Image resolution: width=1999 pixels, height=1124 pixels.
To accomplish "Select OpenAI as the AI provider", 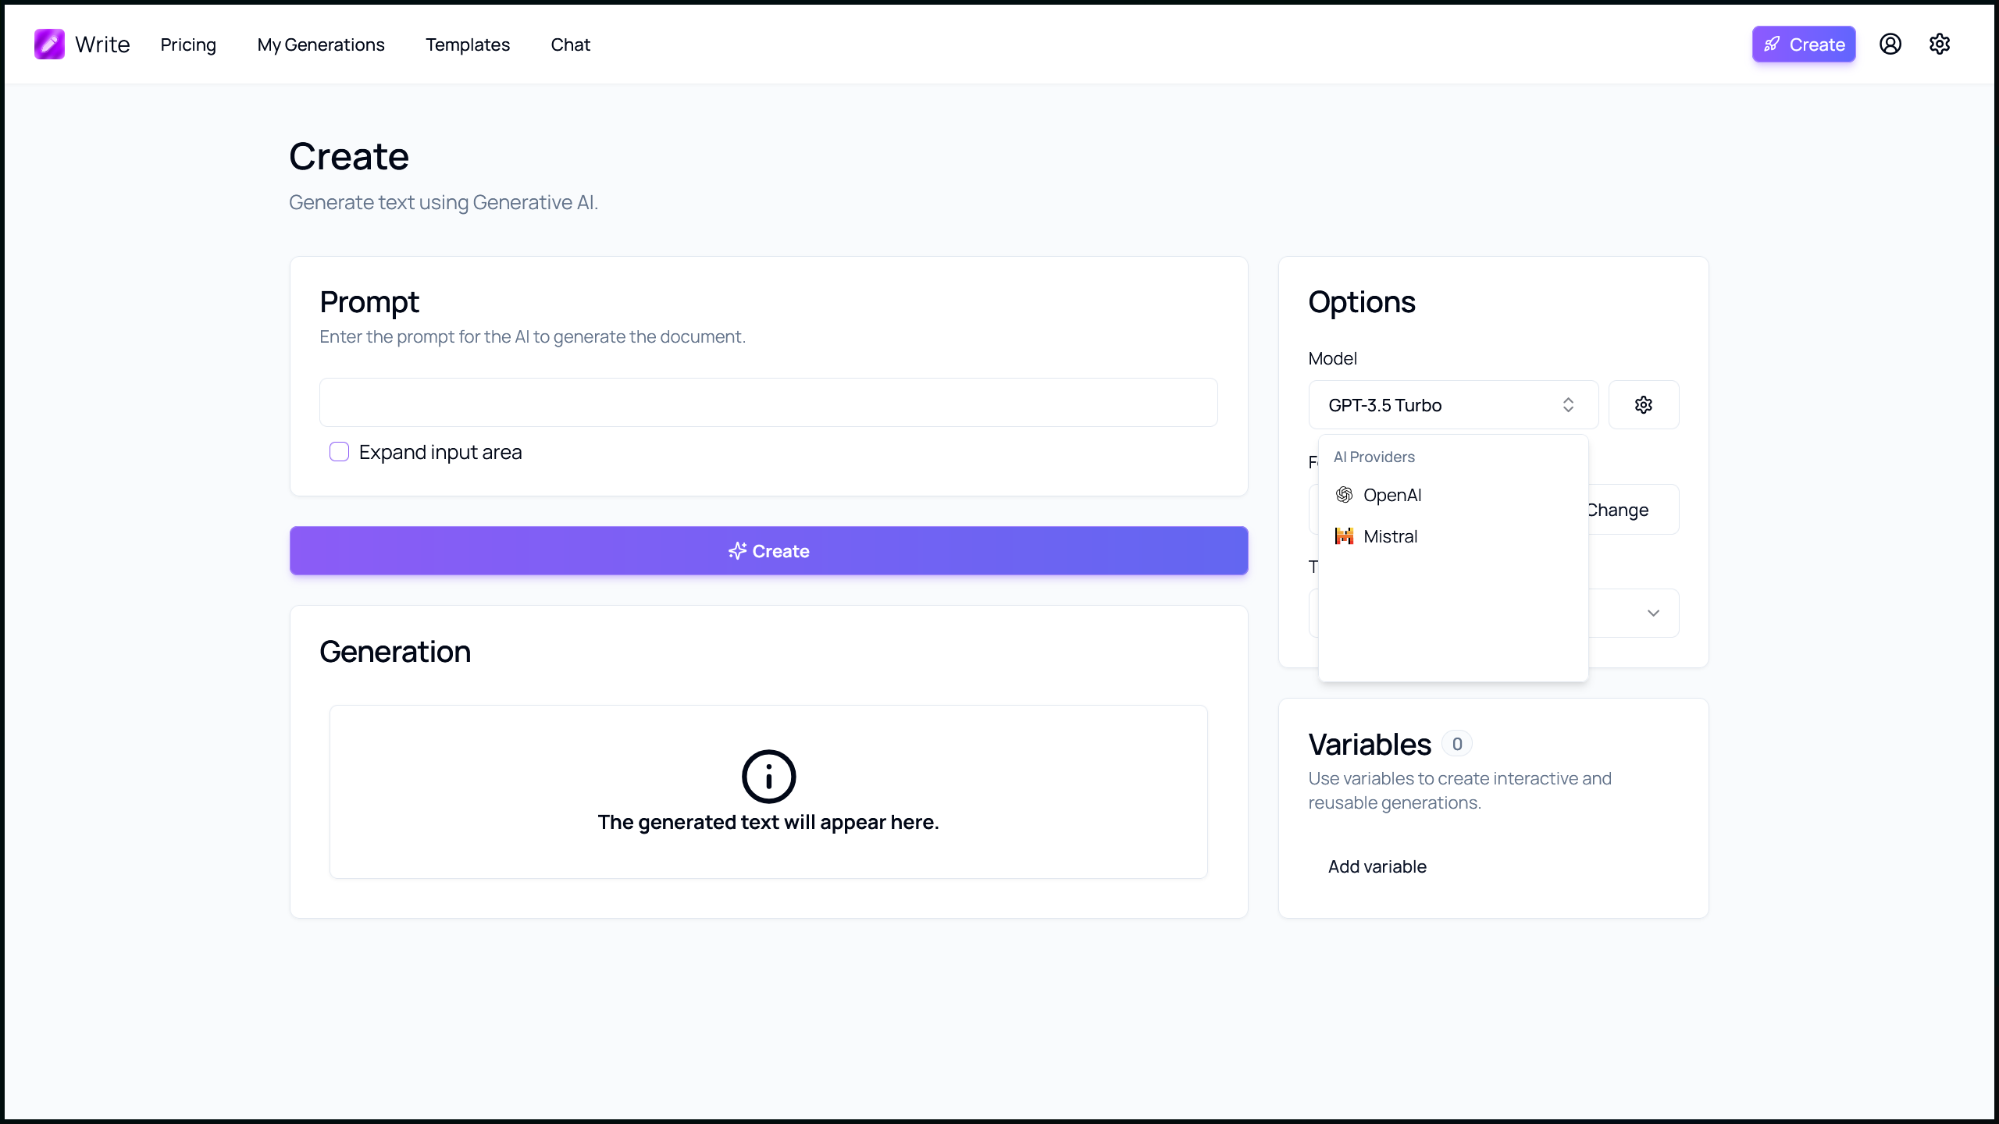I will (1392, 494).
